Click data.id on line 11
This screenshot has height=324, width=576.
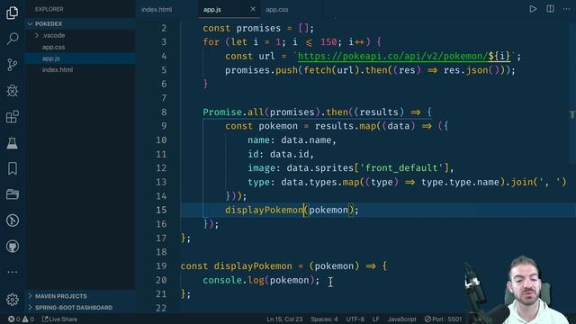click(289, 154)
